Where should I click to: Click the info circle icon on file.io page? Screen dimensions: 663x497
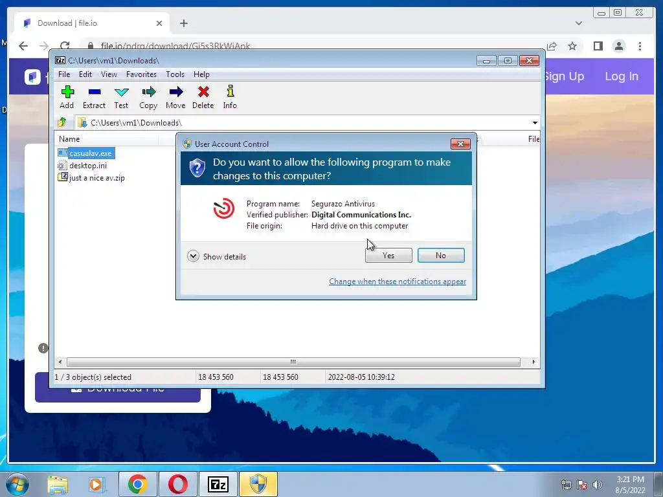pyautogui.click(x=43, y=348)
